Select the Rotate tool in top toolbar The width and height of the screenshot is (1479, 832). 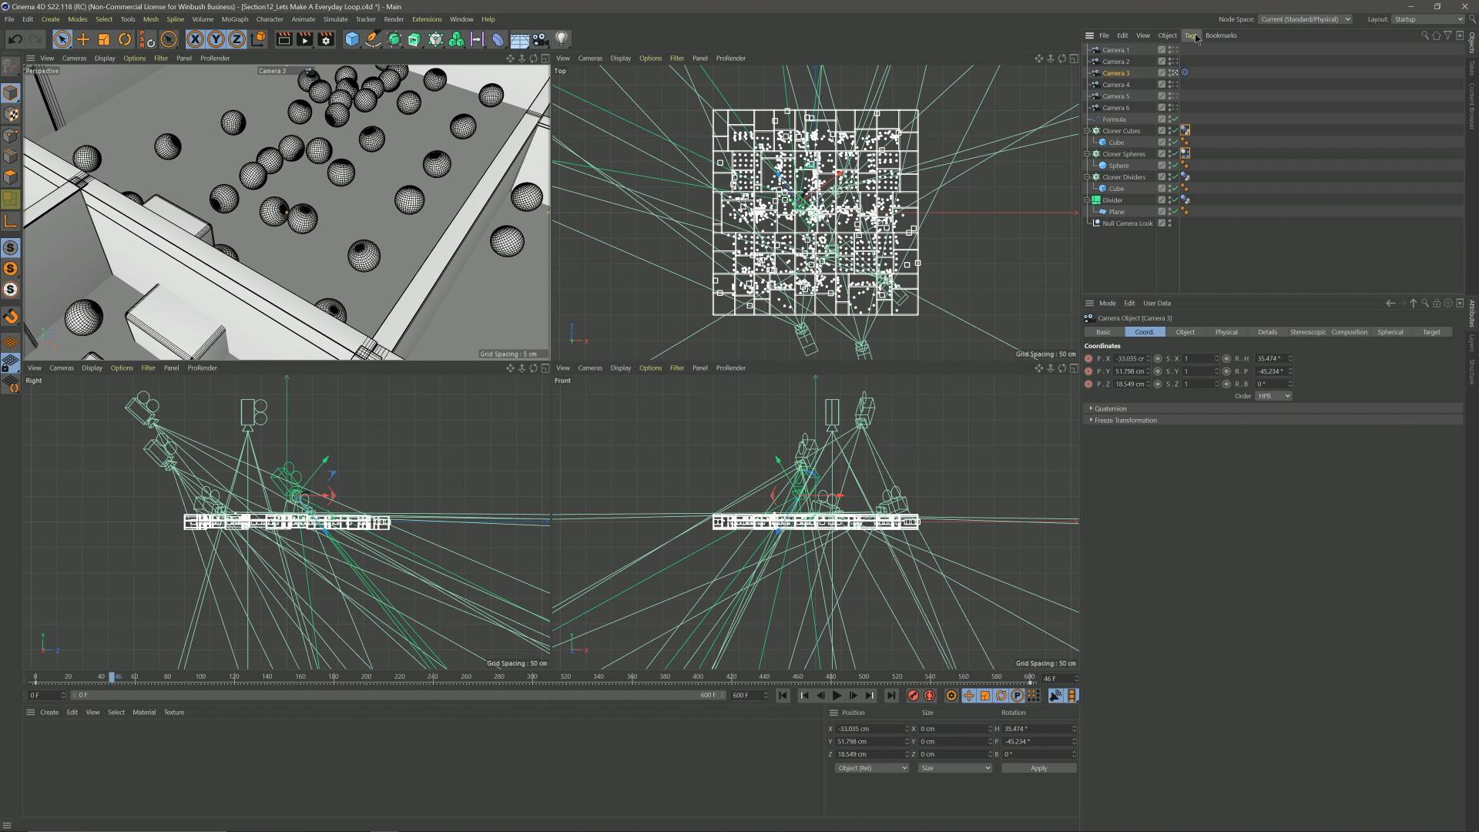pos(125,39)
